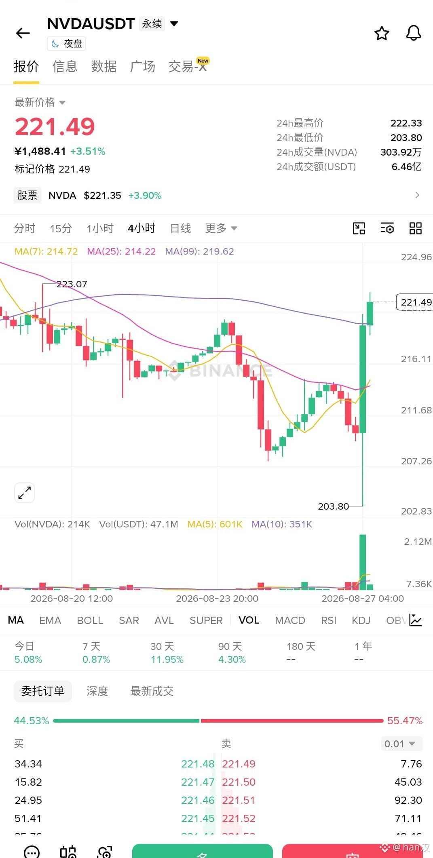Select the 分时 timeframe
This screenshot has height=858, width=433.
point(25,228)
